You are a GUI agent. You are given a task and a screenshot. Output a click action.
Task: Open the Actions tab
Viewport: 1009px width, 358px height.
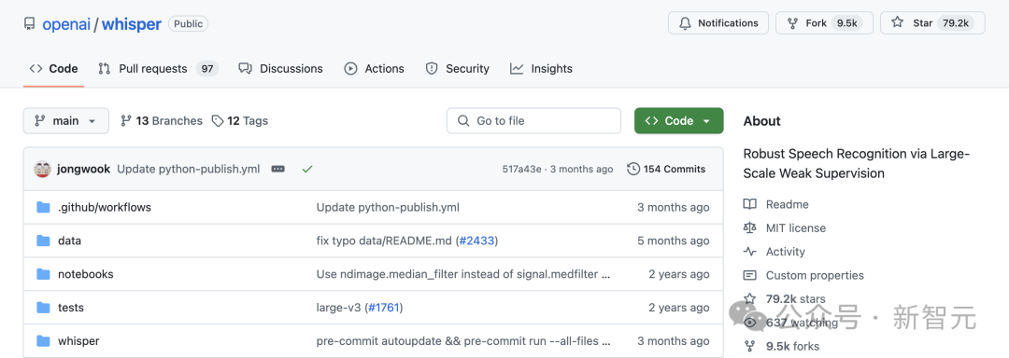click(x=375, y=69)
